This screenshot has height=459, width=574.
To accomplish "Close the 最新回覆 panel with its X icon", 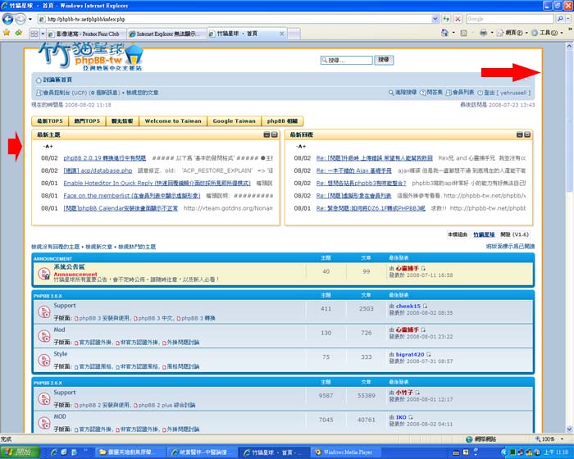I will click(x=527, y=134).
